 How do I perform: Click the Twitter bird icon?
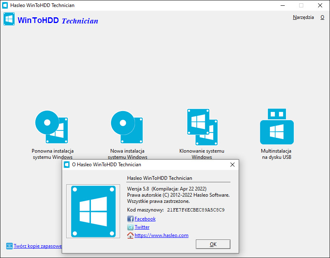[130, 227]
